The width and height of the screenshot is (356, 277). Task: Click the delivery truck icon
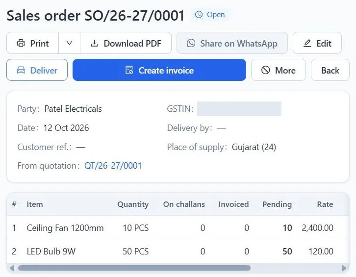[x=21, y=70]
